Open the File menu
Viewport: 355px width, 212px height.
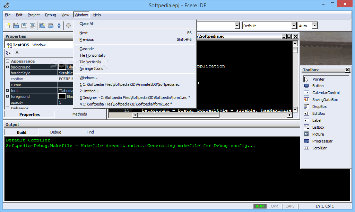click(8, 15)
